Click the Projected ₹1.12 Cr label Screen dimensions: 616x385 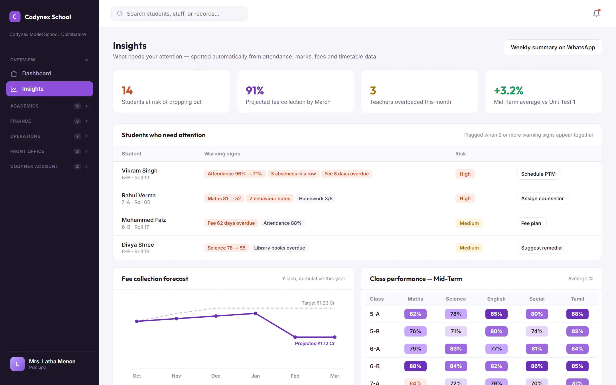pyautogui.click(x=315, y=344)
